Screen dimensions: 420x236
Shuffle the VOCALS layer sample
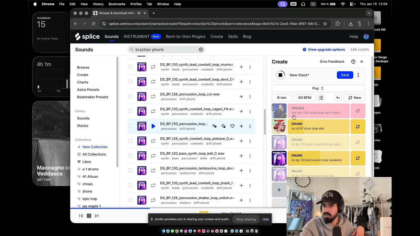coord(358,111)
